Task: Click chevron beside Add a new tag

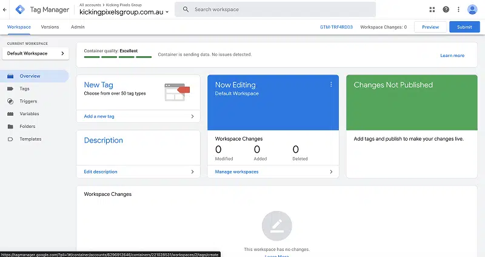Action: tap(192, 116)
